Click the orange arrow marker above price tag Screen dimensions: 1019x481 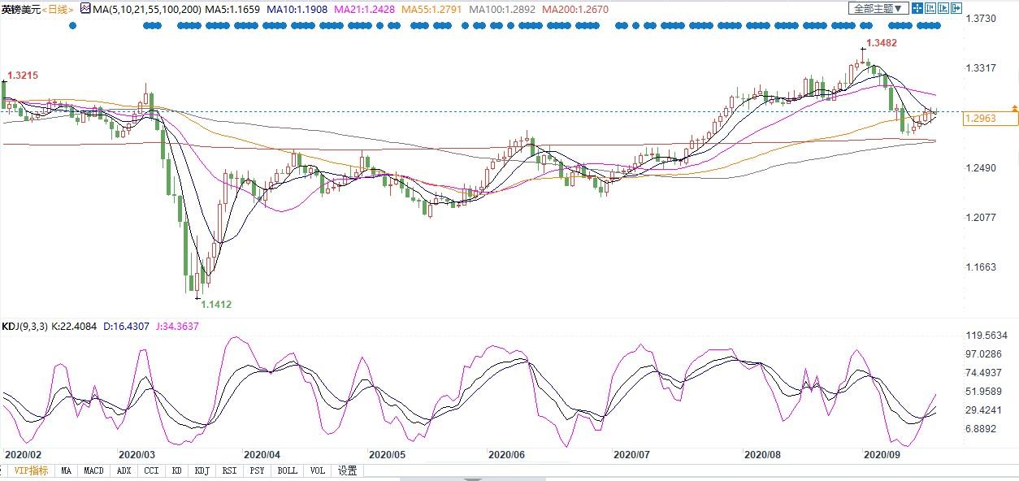pos(1014,107)
